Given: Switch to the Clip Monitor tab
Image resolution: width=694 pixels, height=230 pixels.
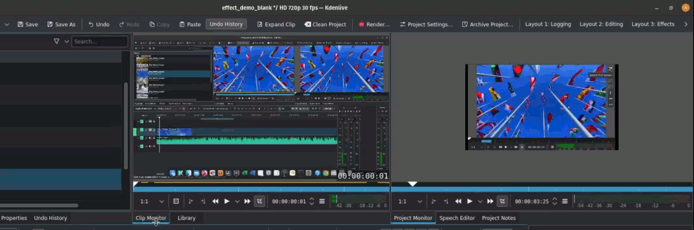Looking at the screenshot, I should tap(151, 218).
